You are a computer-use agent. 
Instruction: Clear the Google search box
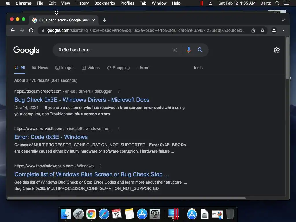click(x=174, y=50)
